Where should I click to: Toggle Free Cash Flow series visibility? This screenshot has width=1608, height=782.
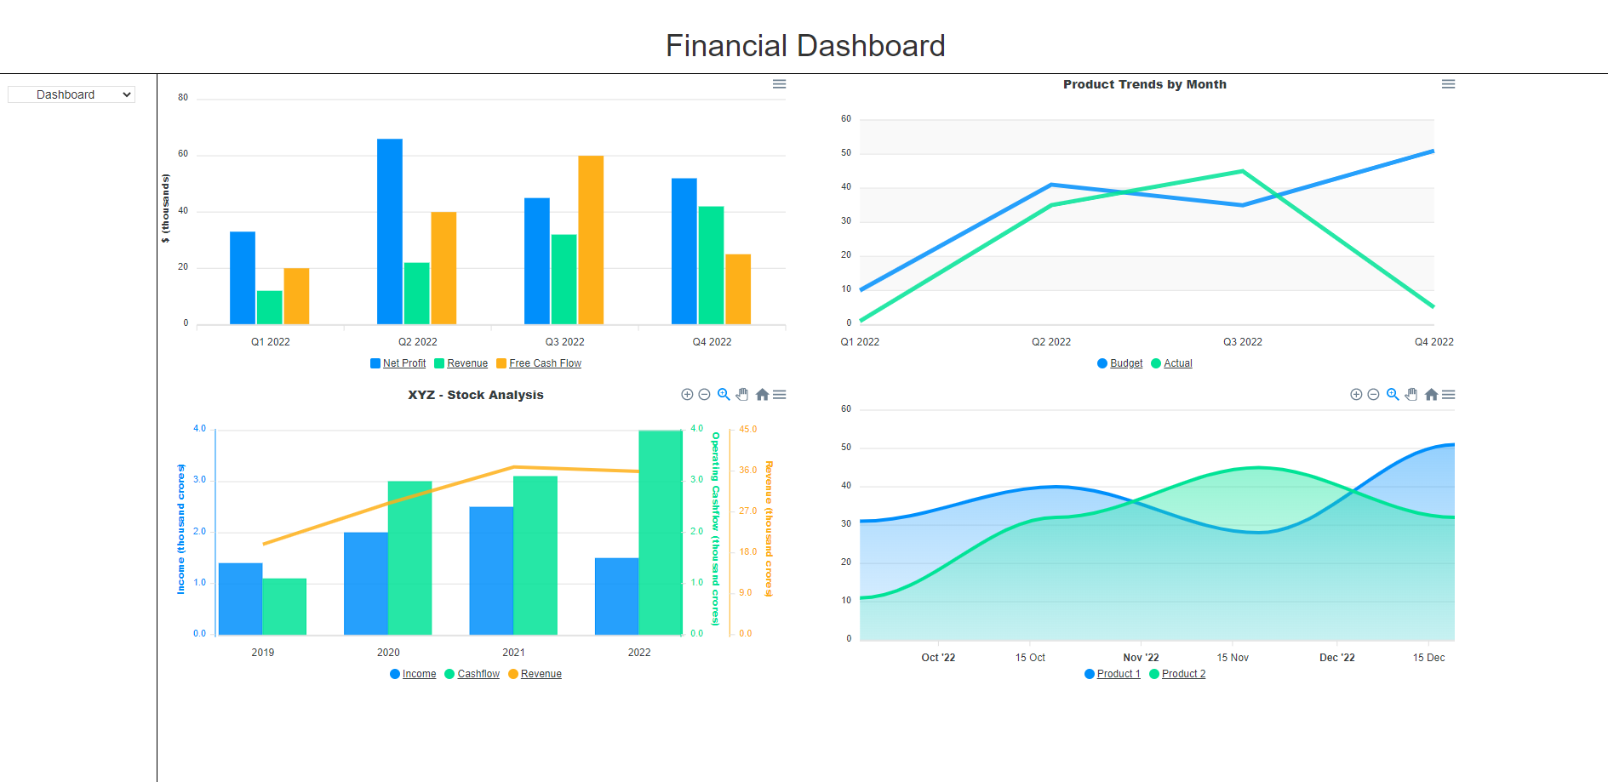[x=538, y=363]
